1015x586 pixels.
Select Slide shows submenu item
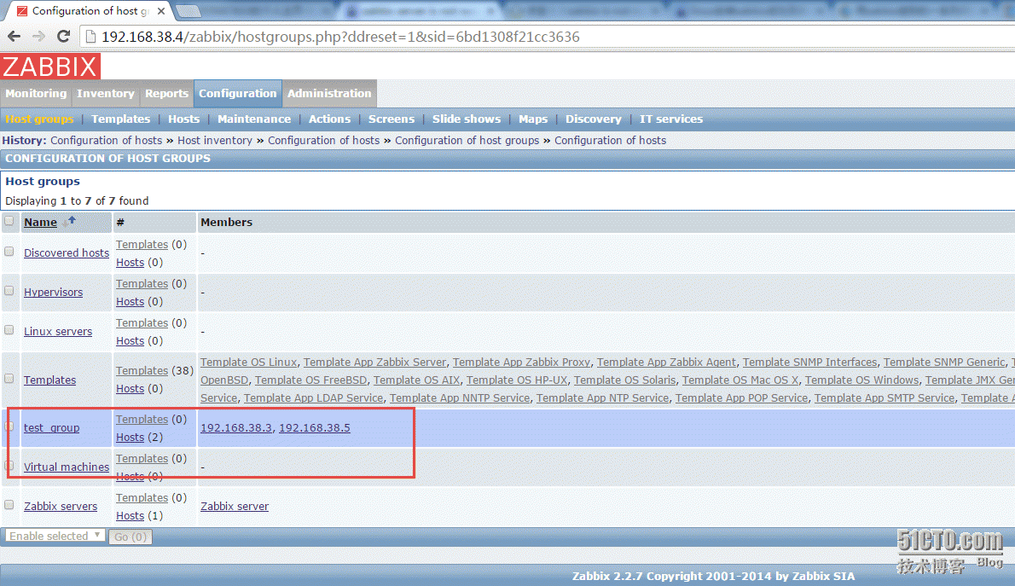click(x=466, y=119)
